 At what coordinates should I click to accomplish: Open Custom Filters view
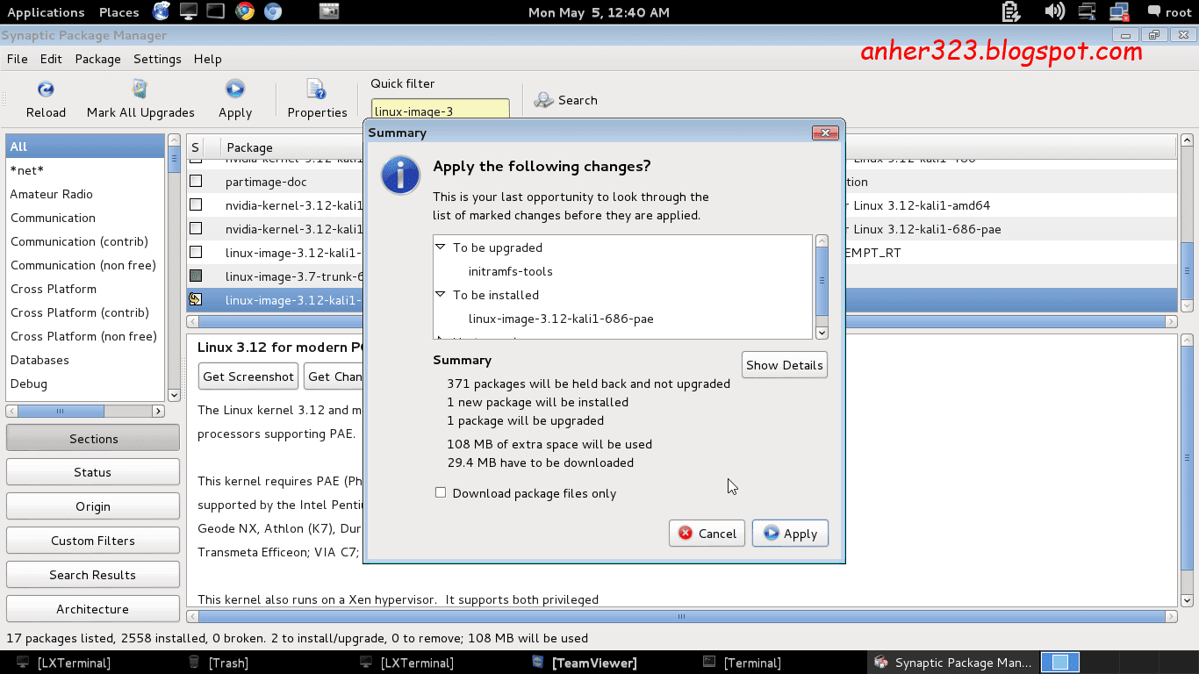pos(93,541)
